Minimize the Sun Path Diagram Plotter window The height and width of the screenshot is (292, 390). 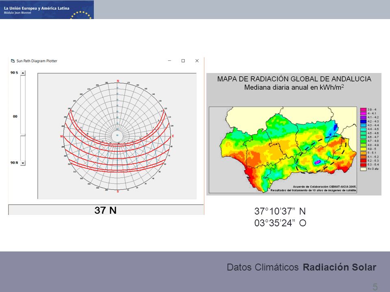click(170, 61)
